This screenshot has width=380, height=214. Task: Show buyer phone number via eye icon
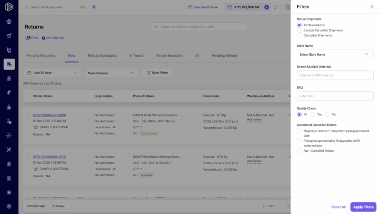[114, 127]
